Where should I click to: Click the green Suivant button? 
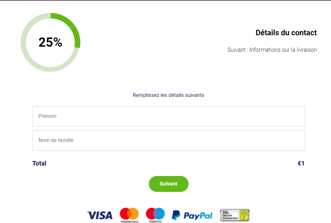[x=169, y=184]
